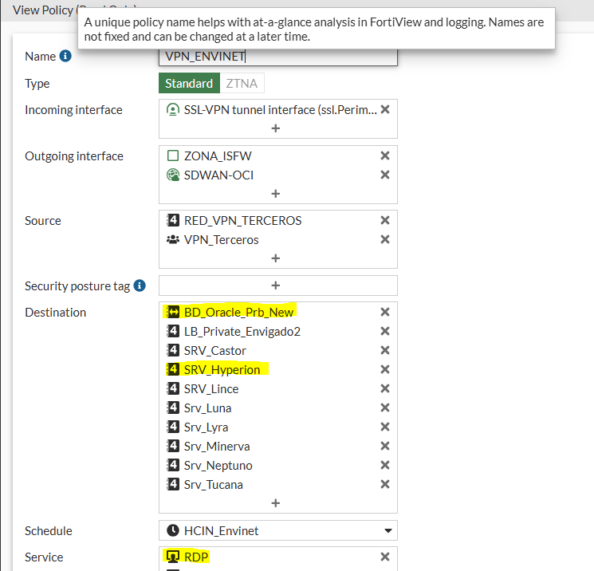
Task: Add an entry to Security posture tag
Action: (x=276, y=285)
